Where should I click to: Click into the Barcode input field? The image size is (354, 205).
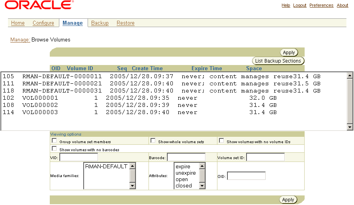click(x=186, y=157)
